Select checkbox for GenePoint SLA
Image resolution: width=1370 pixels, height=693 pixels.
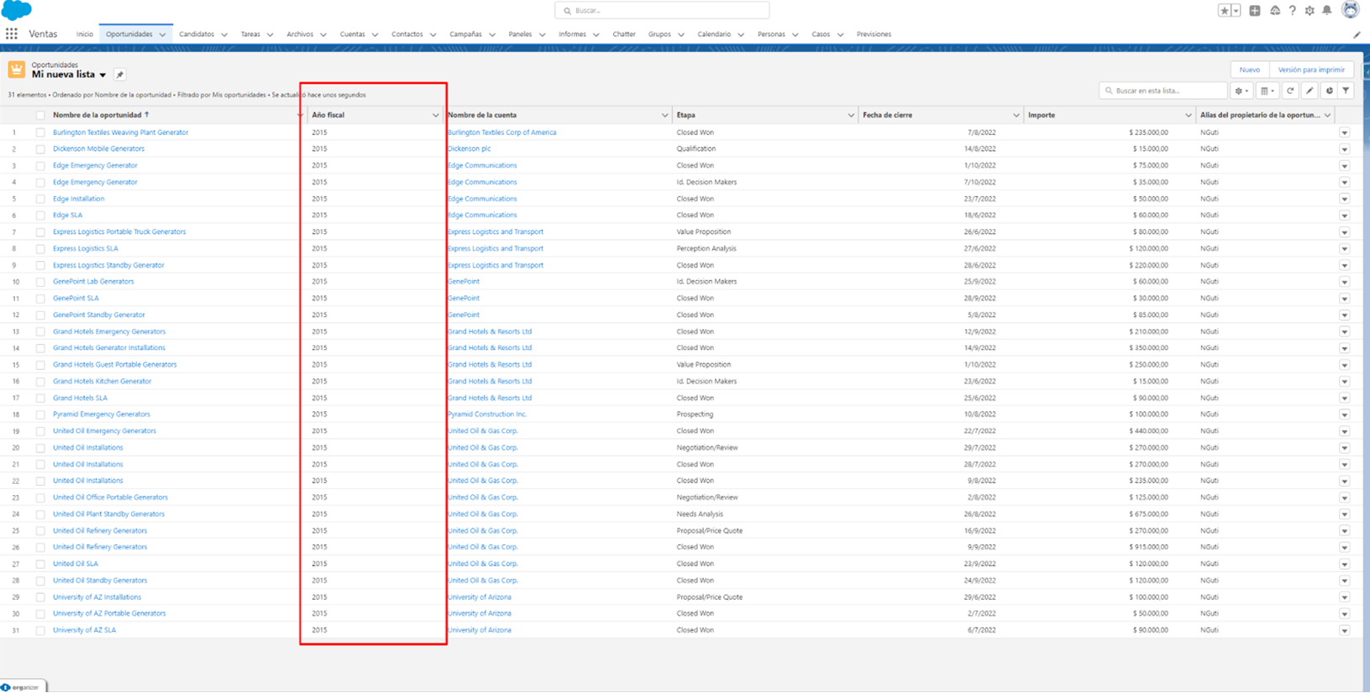click(40, 299)
